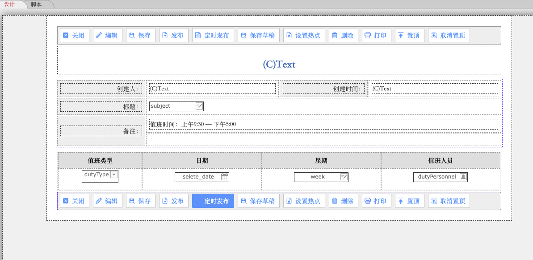This screenshot has height=260, width=533.
Task: Select the dutyPersonnel field
Action: tap(441, 177)
